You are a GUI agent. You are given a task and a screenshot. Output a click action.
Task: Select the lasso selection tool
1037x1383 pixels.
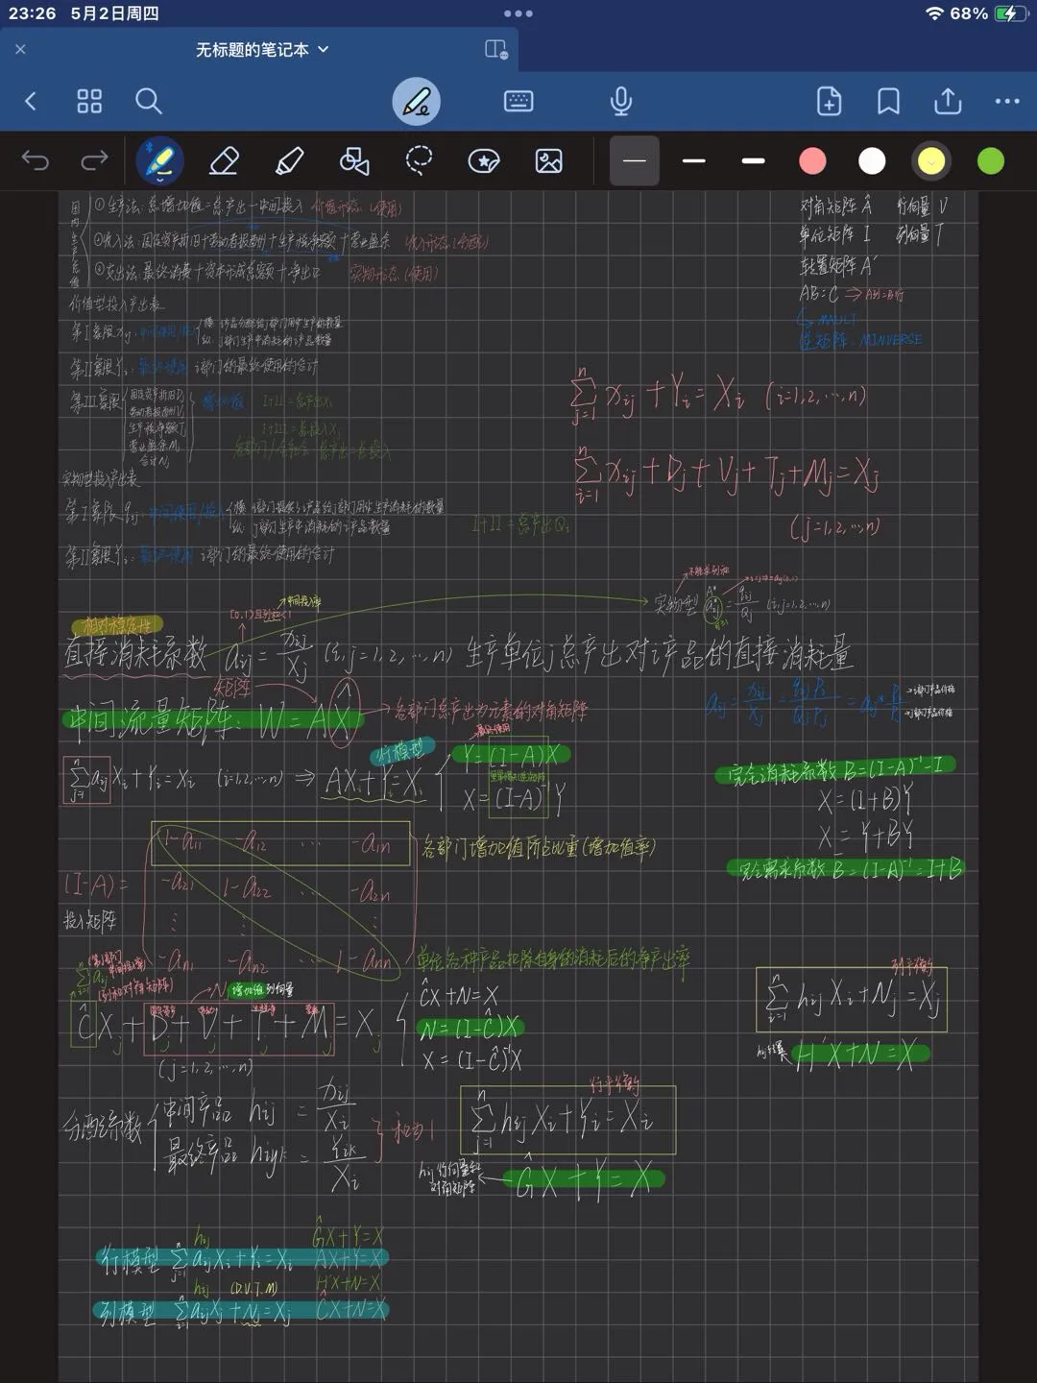pyautogui.click(x=419, y=160)
